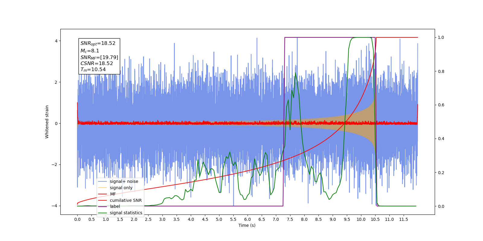Click the right axis tick label 0.2
Image resolution: width=483 pixels, height=241 pixels.
point(441,173)
